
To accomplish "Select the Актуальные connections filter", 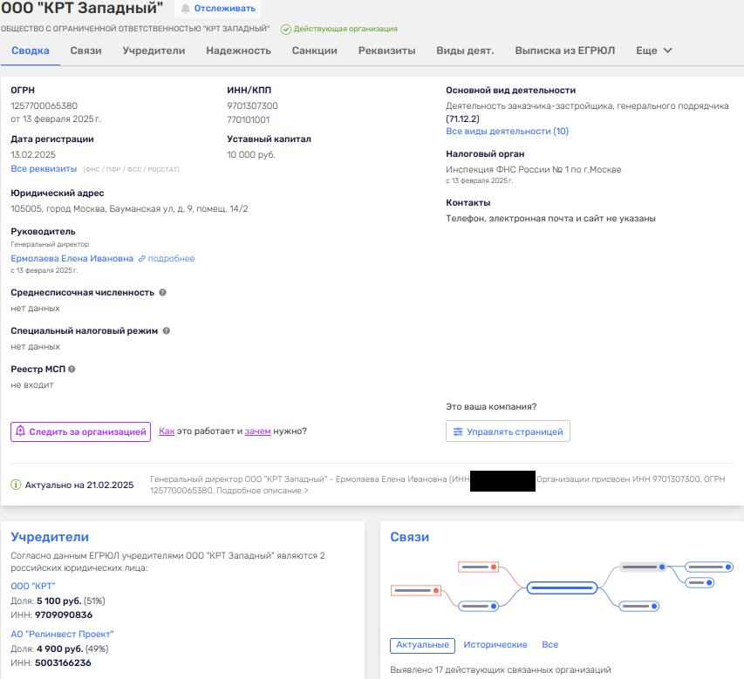I will coord(422,645).
